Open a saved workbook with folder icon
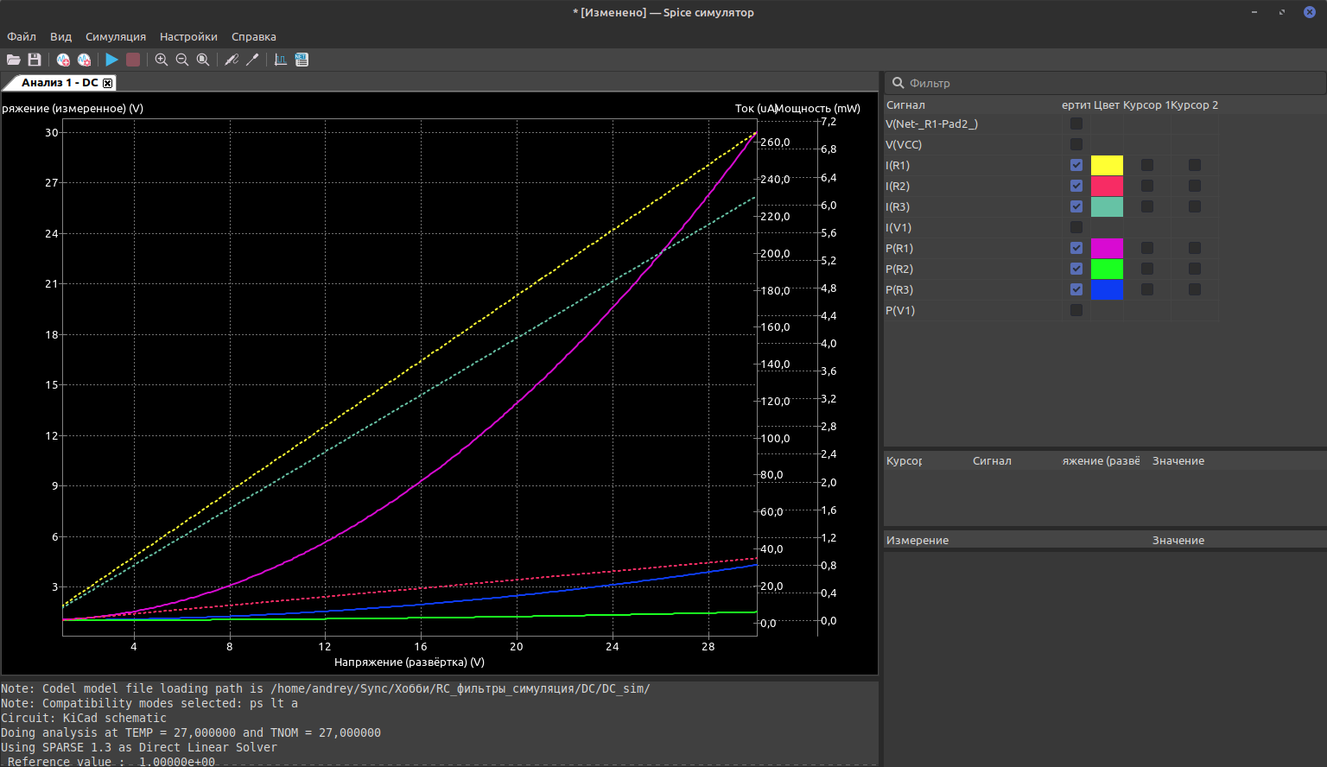Image resolution: width=1327 pixels, height=767 pixels. [13, 60]
